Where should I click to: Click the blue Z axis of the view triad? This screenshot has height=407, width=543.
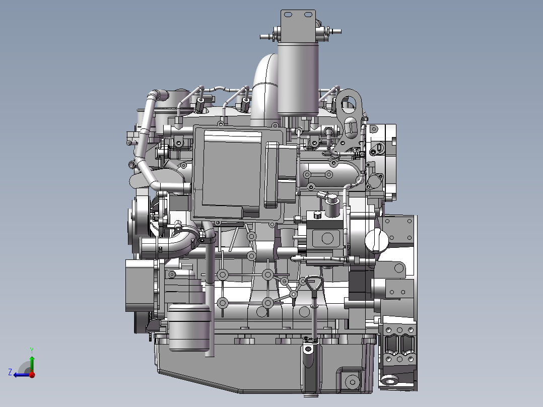point(21,375)
